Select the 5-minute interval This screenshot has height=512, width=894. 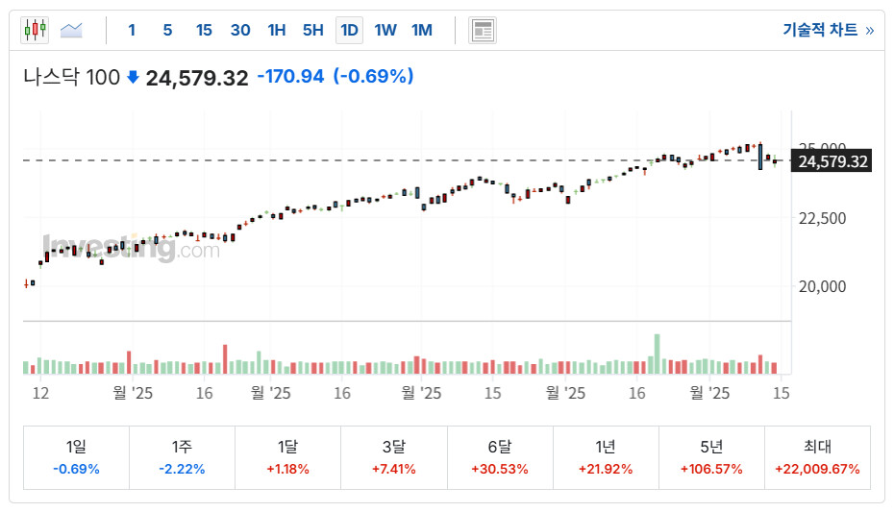pos(167,30)
